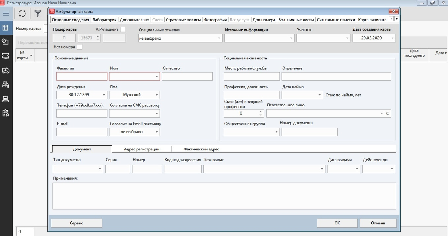This screenshot has height=236, width=448.
Task: Expand the Пол dropdown
Action: [156, 95]
